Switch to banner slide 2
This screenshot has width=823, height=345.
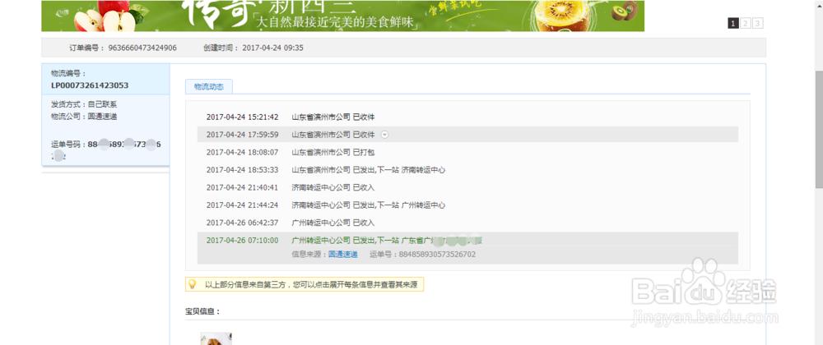click(x=746, y=23)
